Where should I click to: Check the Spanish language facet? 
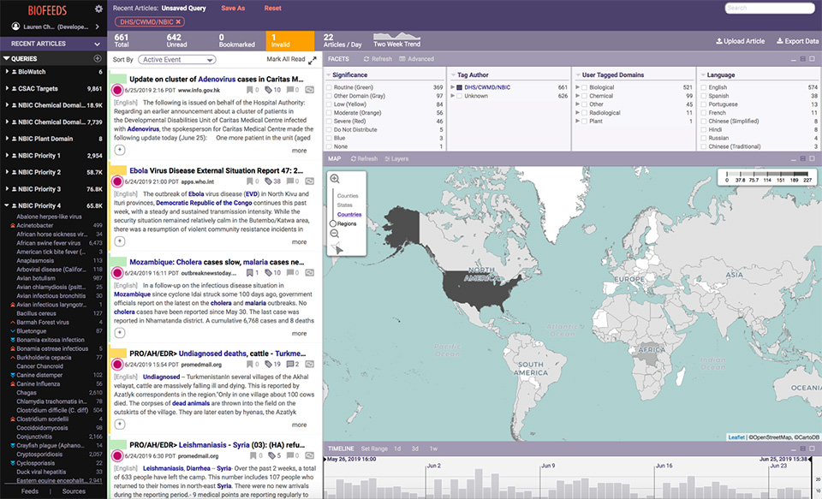[x=704, y=96]
